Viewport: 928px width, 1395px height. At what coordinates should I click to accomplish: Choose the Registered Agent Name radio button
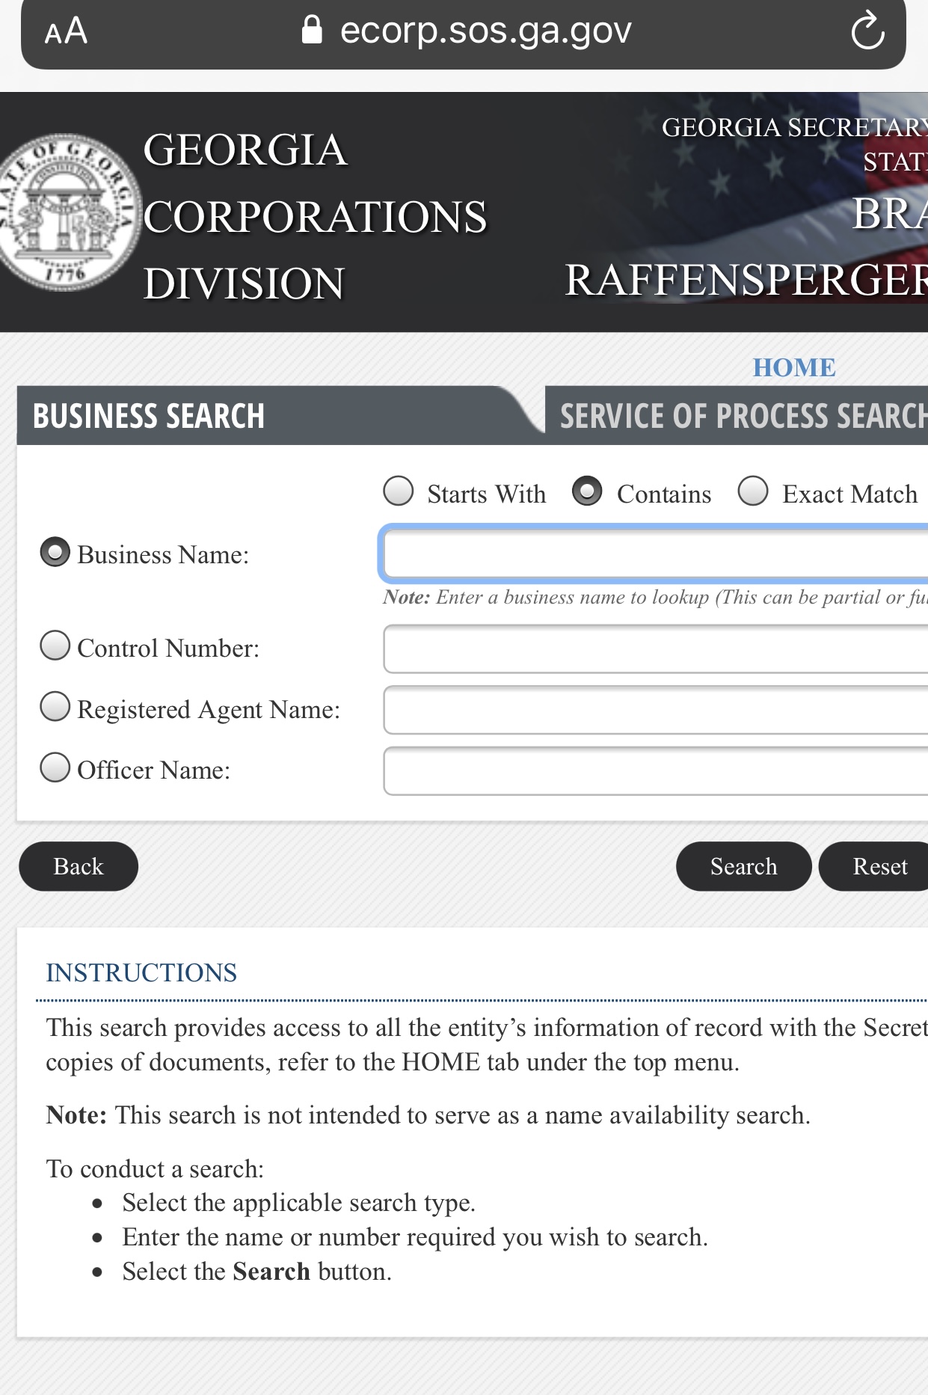tap(55, 707)
